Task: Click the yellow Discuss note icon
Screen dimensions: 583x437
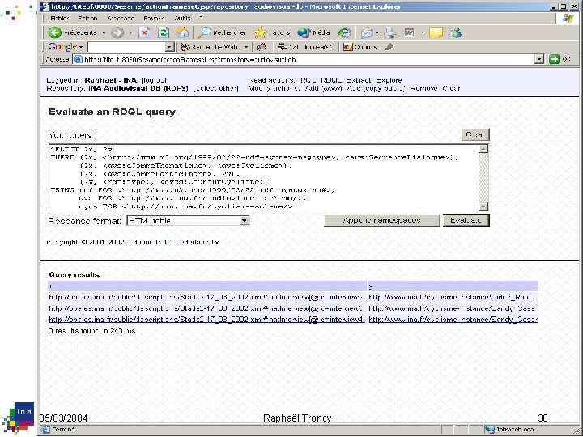Action: [436, 32]
